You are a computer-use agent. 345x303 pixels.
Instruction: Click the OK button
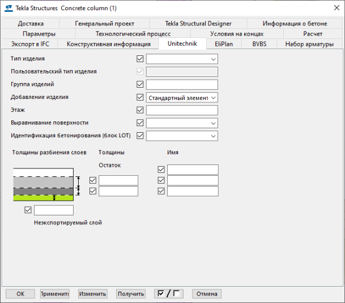[20, 294]
